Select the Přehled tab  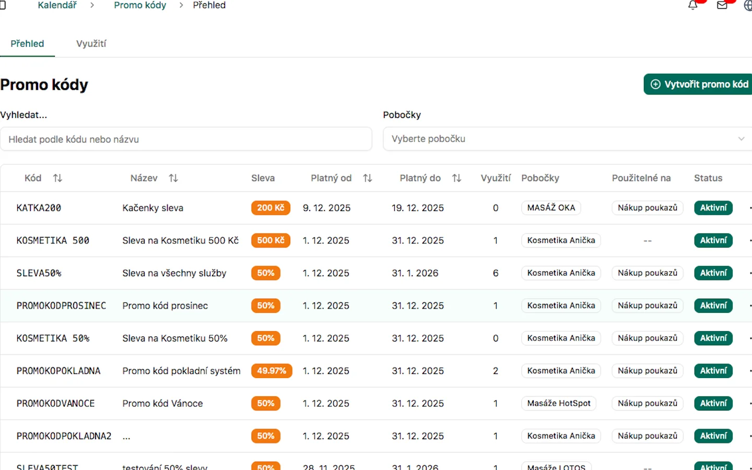coord(27,44)
